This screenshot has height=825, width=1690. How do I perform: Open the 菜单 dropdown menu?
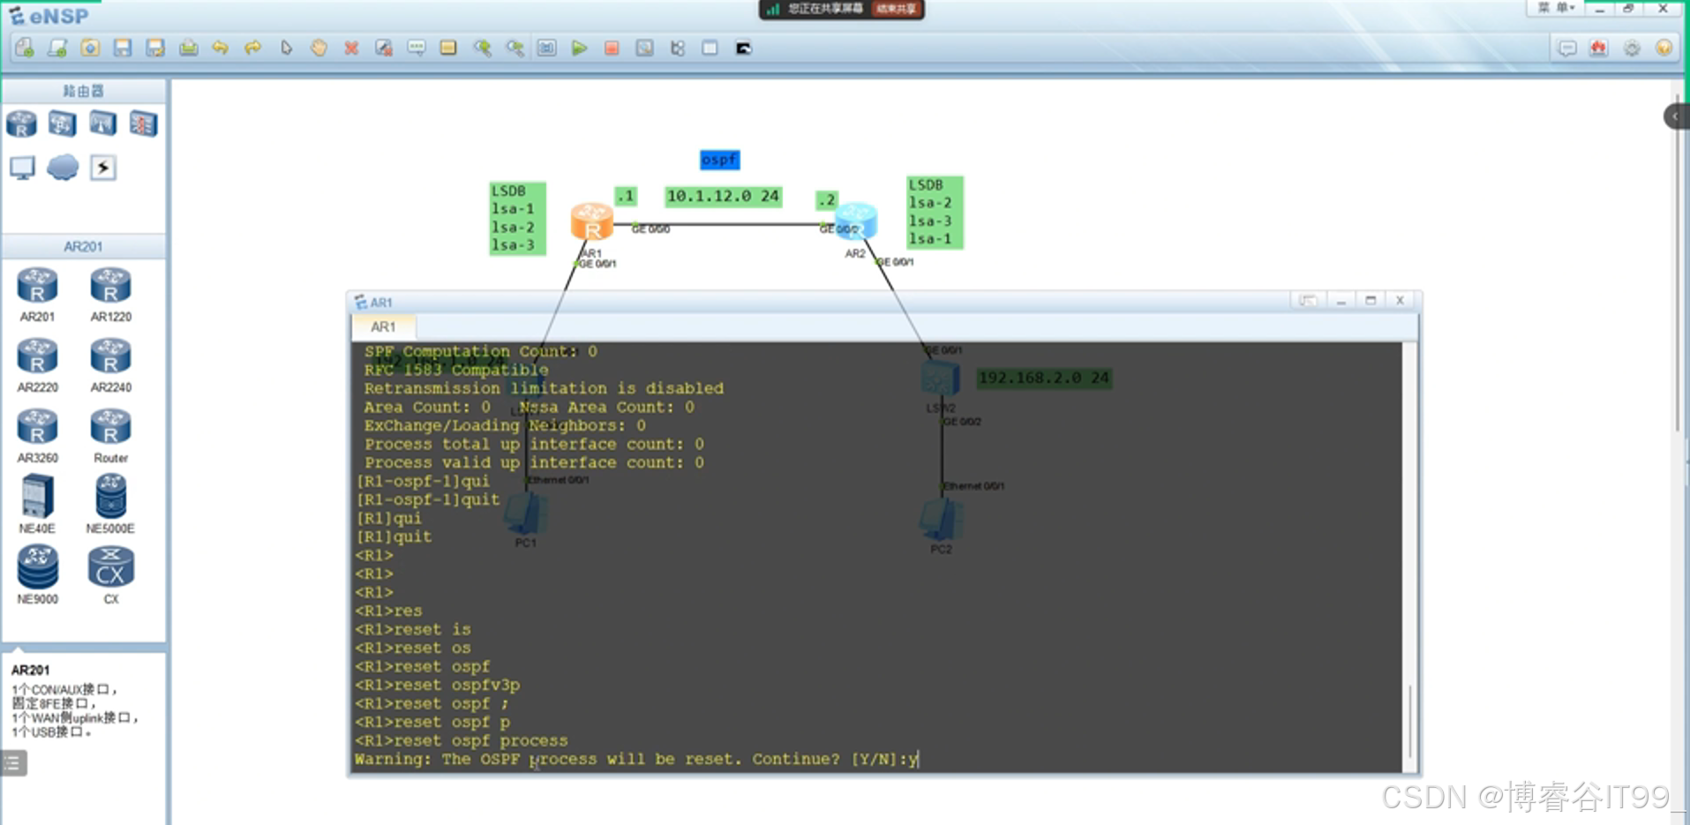tap(1558, 8)
